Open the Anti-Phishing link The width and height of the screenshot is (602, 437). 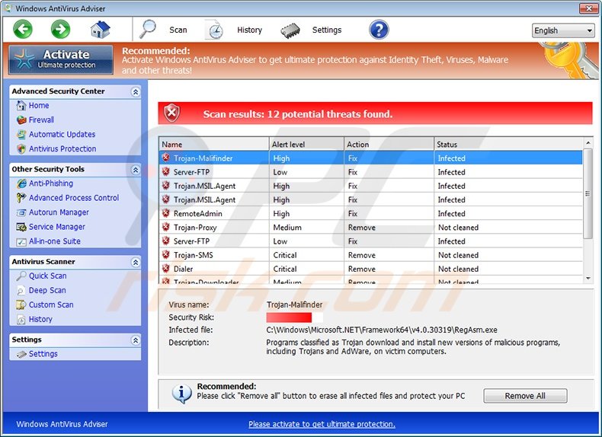(51, 183)
